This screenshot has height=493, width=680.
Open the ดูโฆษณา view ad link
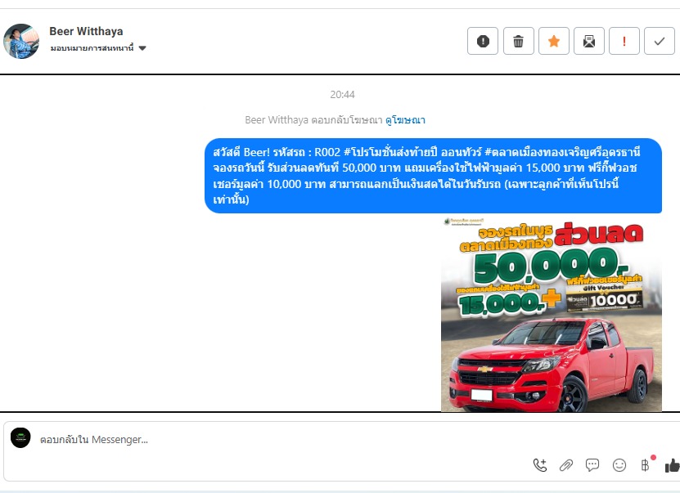click(x=405, y=120)
